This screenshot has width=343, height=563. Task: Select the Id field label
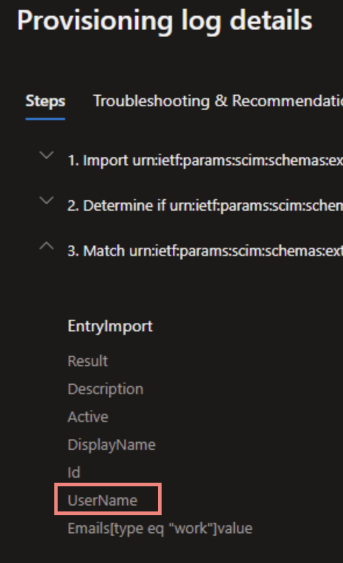(74, 472)
